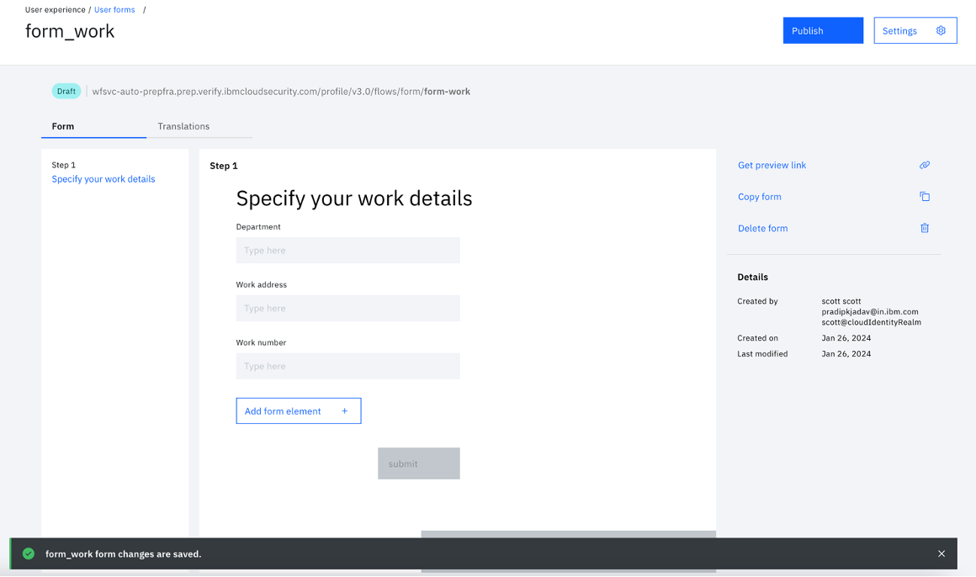The width and height of the screenshot is (976, 577).
Task: Click the form URL ending in form-work
Action: pos(281,92)
